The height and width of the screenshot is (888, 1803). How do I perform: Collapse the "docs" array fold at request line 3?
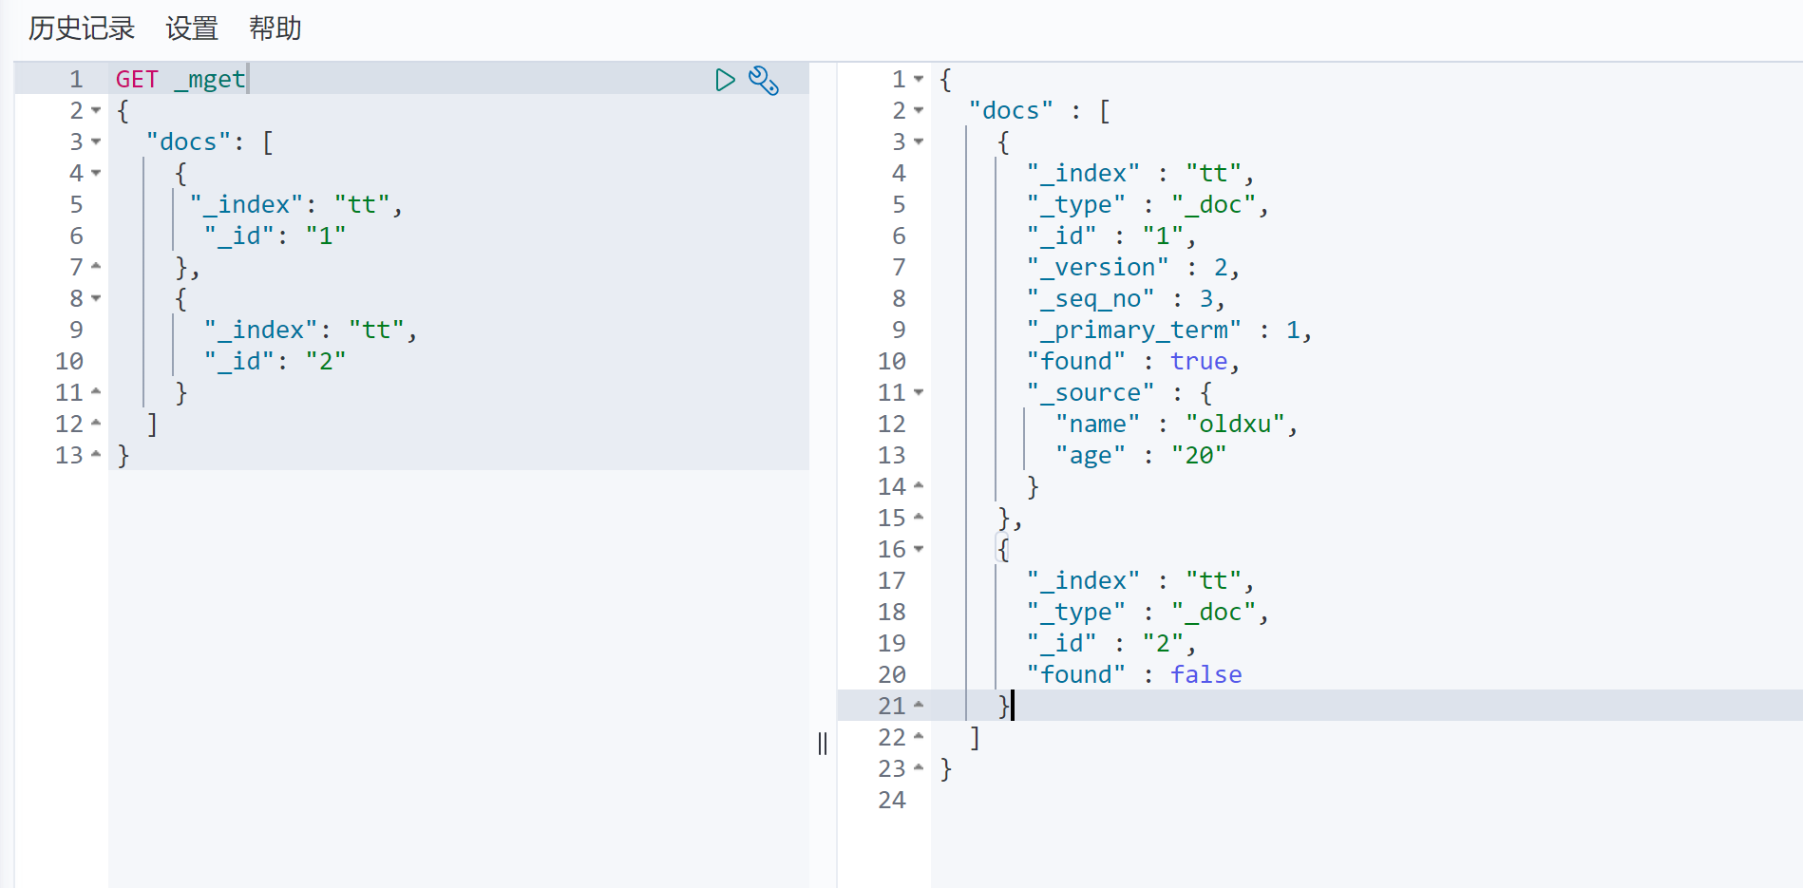(96, 142)
